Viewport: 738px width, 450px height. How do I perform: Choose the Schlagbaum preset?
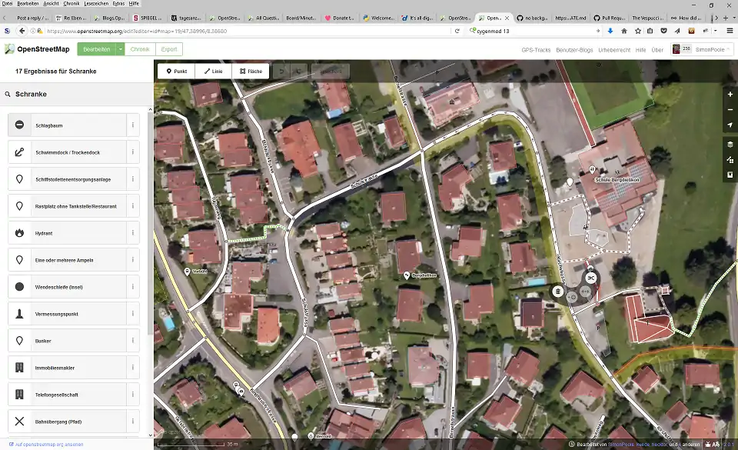pyautogui.click(x=67, y=125)
